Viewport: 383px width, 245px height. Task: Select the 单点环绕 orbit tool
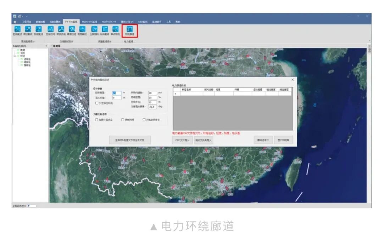tap(115, 31)
